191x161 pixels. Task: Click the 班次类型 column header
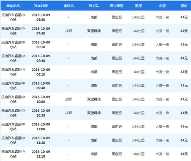coord(117,6)
